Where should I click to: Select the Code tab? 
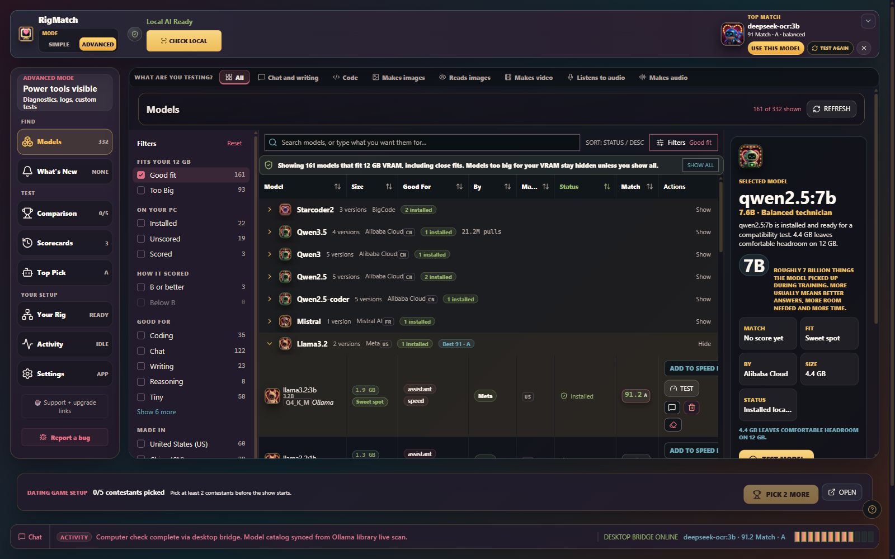(x=345, y=77)
